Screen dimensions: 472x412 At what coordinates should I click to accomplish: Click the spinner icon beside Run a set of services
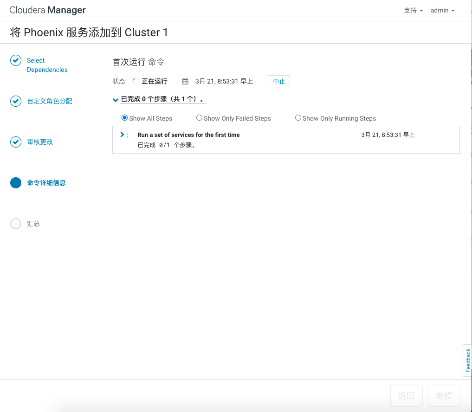129,135
